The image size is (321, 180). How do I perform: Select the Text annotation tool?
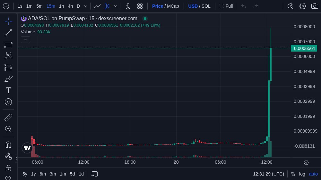coord(8,90)
